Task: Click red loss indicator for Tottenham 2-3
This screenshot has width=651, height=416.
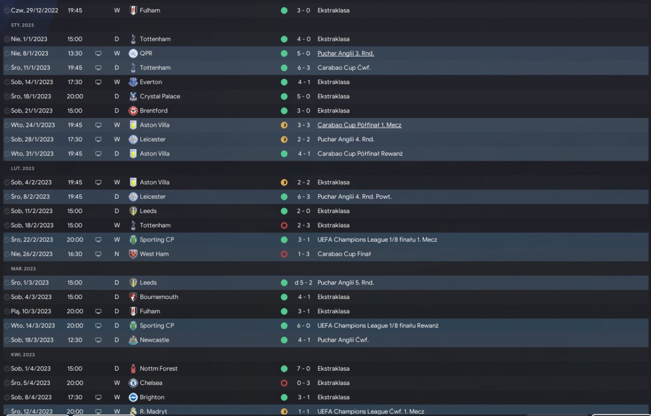Action: [x=284, y=225]
